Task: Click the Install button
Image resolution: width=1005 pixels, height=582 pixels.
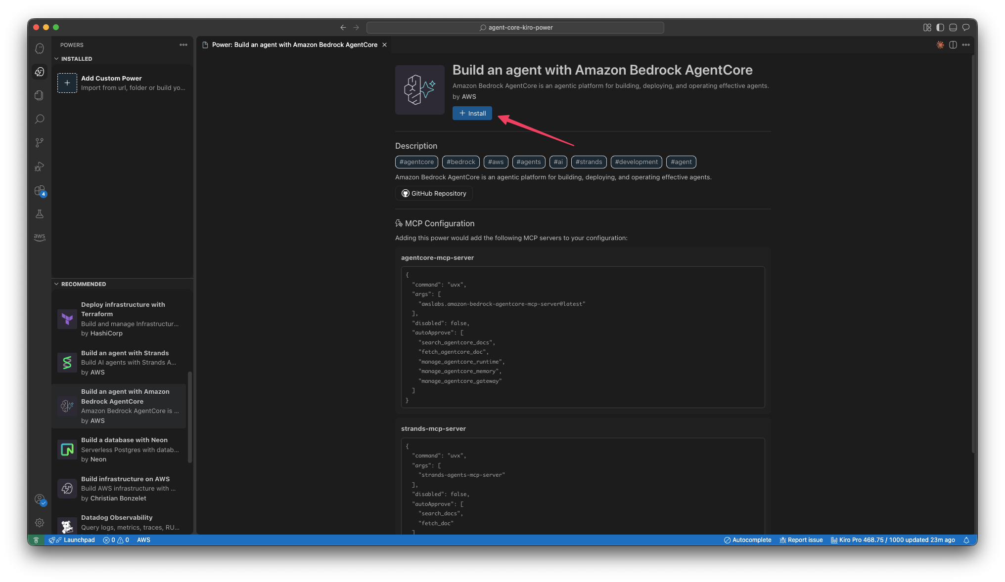Action: pyautogui.click(x=472, y=113)
